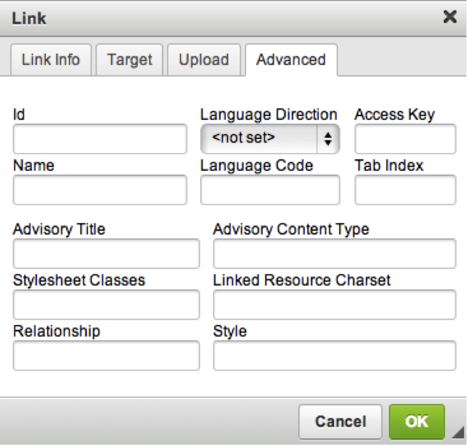Image resolution: width=467 pixels, height=445 pixels.
Task: Select the Advanced tab
Action: coord(291,60)
